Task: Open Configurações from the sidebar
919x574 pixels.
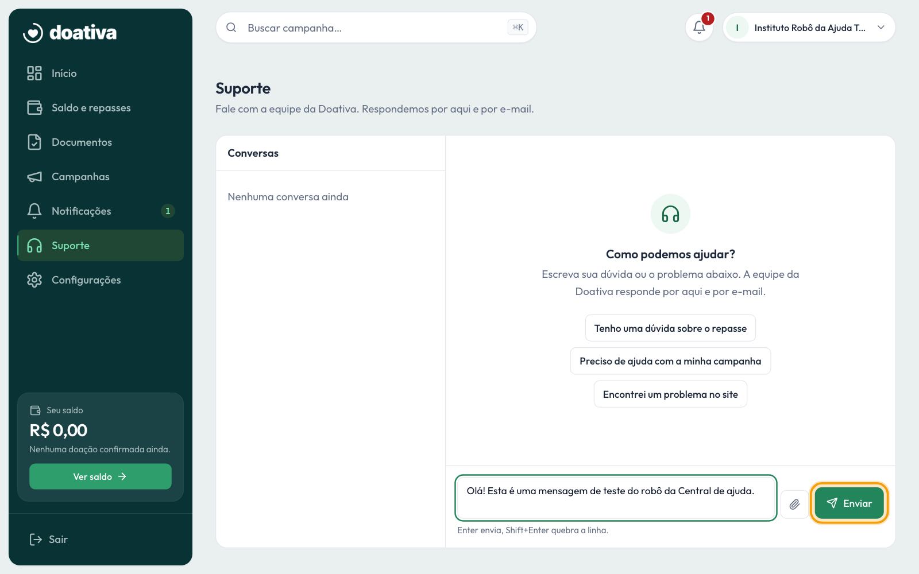Action: (101, 280)
